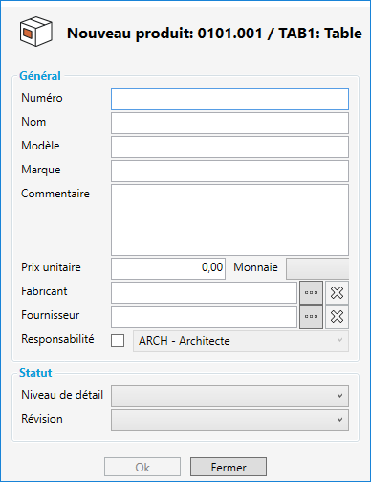Focus the Numéro input field

(x=229, y=100)
